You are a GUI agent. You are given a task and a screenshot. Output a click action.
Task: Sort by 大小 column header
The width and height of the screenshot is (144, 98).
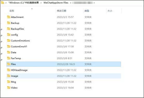pyautogui.click(x=110, y=11)
